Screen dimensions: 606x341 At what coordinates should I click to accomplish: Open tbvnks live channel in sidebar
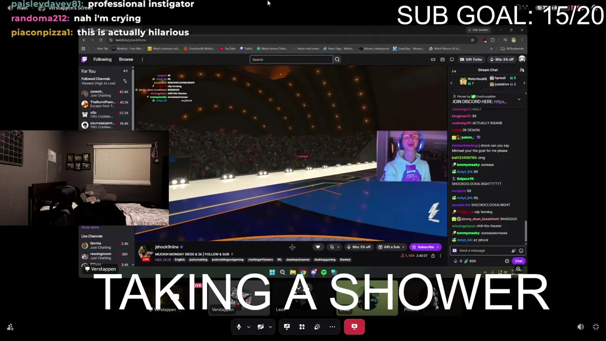[x=105, y=245]
